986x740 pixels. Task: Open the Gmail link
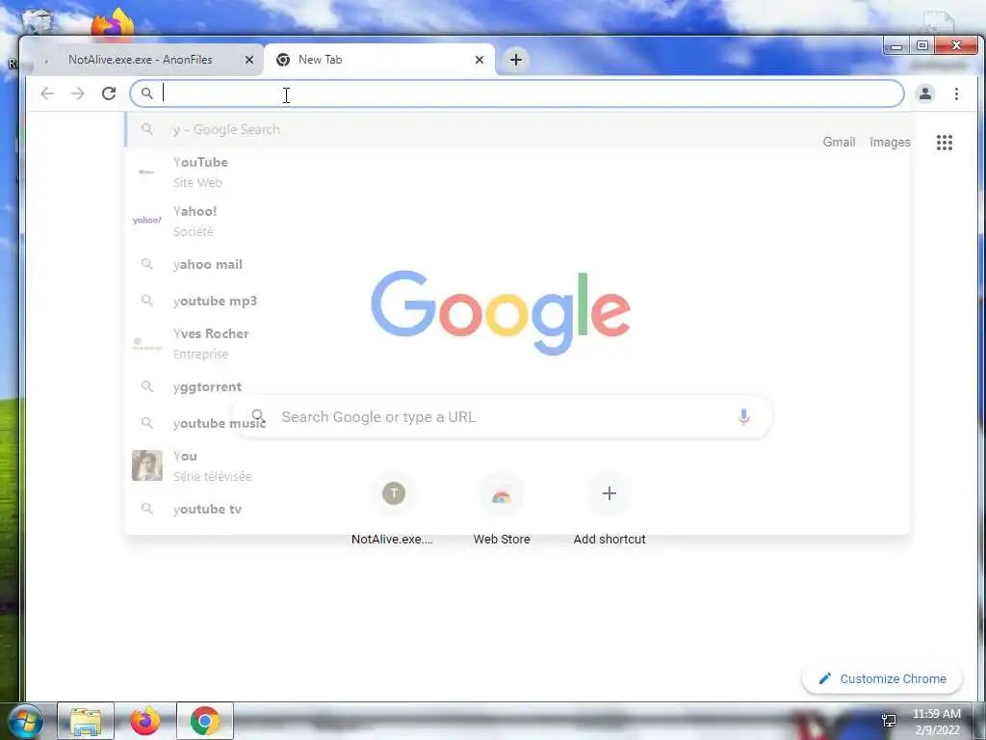pos(839,143)
